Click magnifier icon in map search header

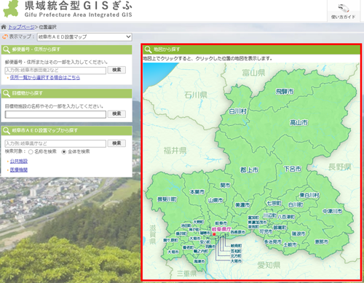click(148, 49)
